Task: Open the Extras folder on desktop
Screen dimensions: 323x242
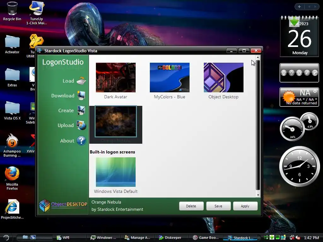Action: coord(12,78)
